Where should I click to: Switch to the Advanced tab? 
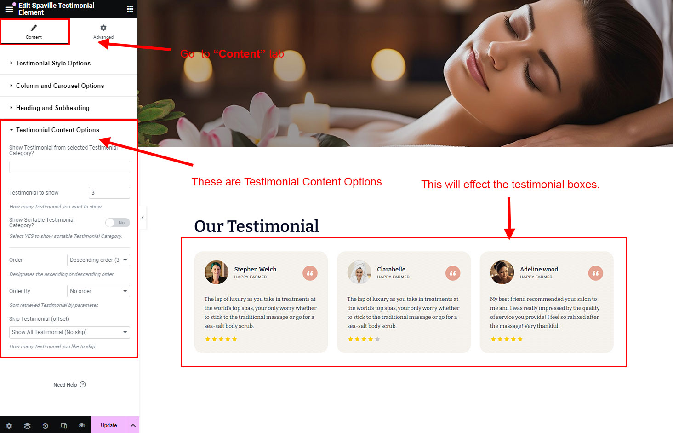[x=103, y=31]
